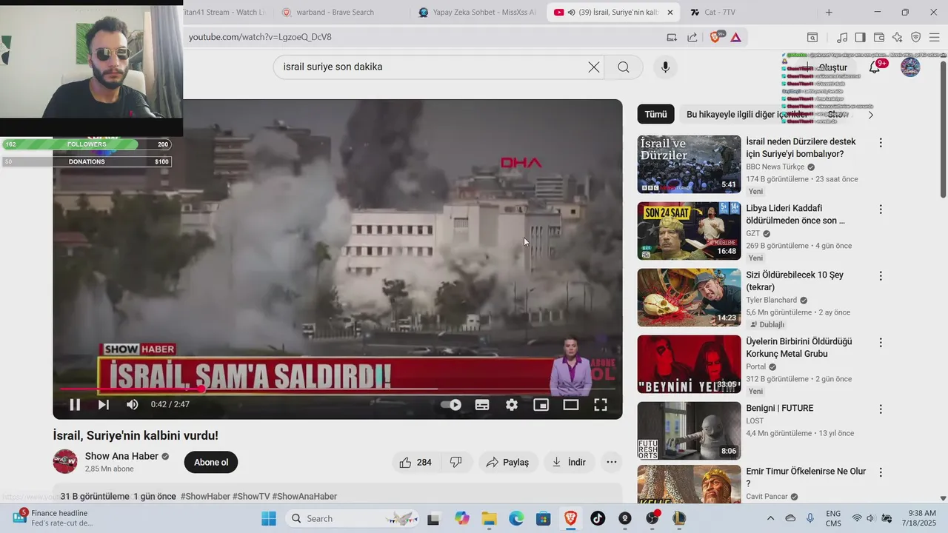Click the Oluştur create button

tap(827, 67)
